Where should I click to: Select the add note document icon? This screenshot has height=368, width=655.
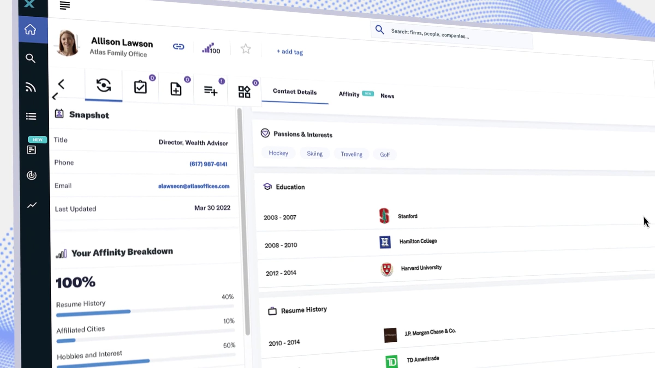click(176, 89)
